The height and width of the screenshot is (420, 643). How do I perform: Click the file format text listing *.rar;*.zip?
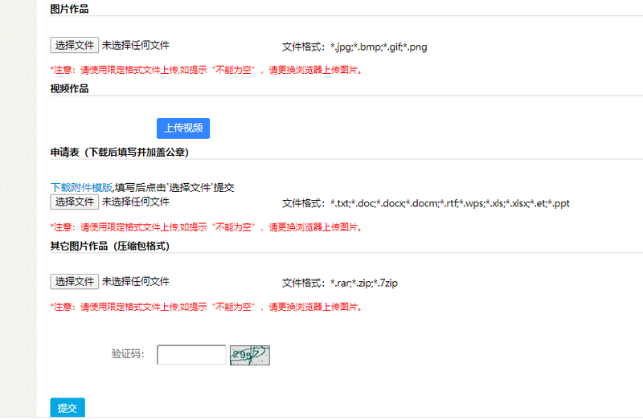340,283
